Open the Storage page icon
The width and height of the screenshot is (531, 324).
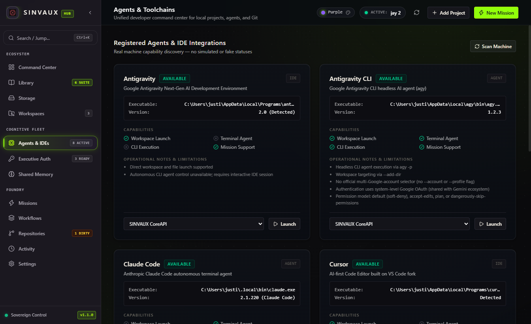(x=11, y=98)
